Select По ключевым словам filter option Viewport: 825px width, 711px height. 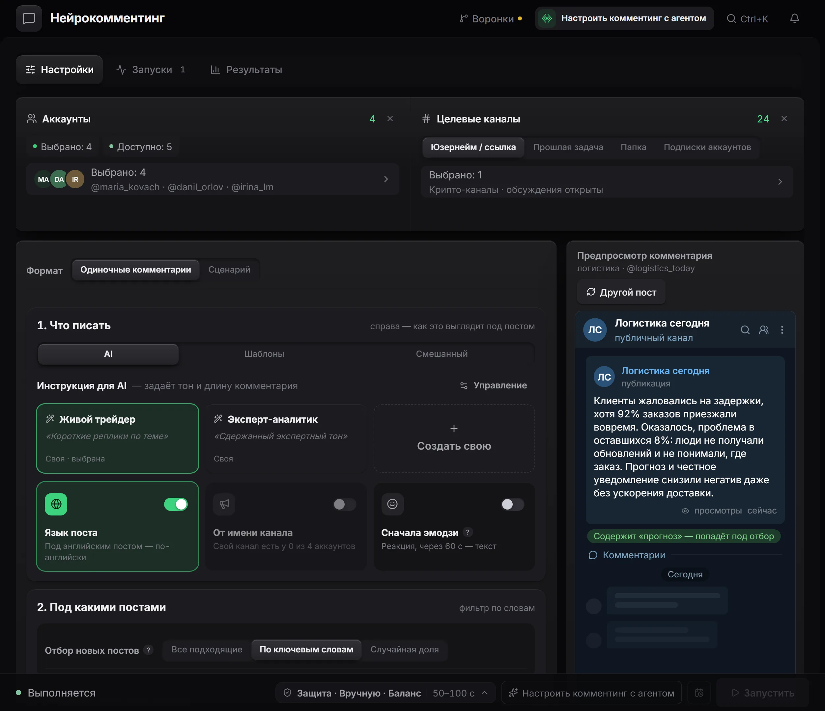click(x=306, y=649)
